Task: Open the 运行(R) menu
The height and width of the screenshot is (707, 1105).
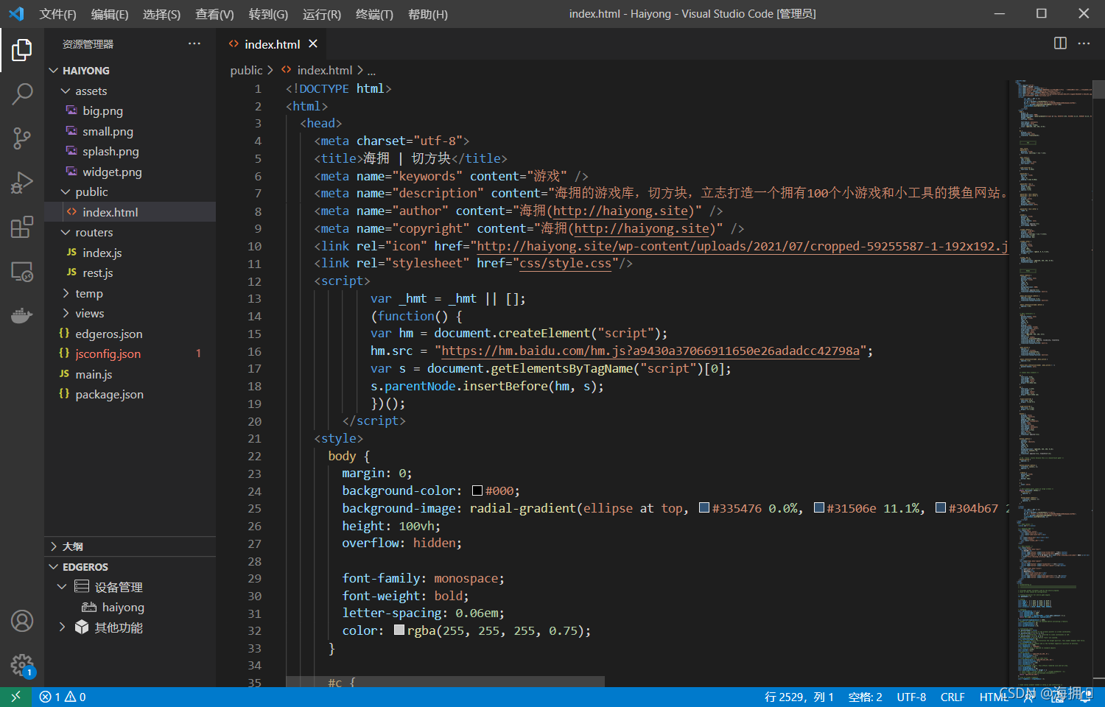Action: pos(322,14)
